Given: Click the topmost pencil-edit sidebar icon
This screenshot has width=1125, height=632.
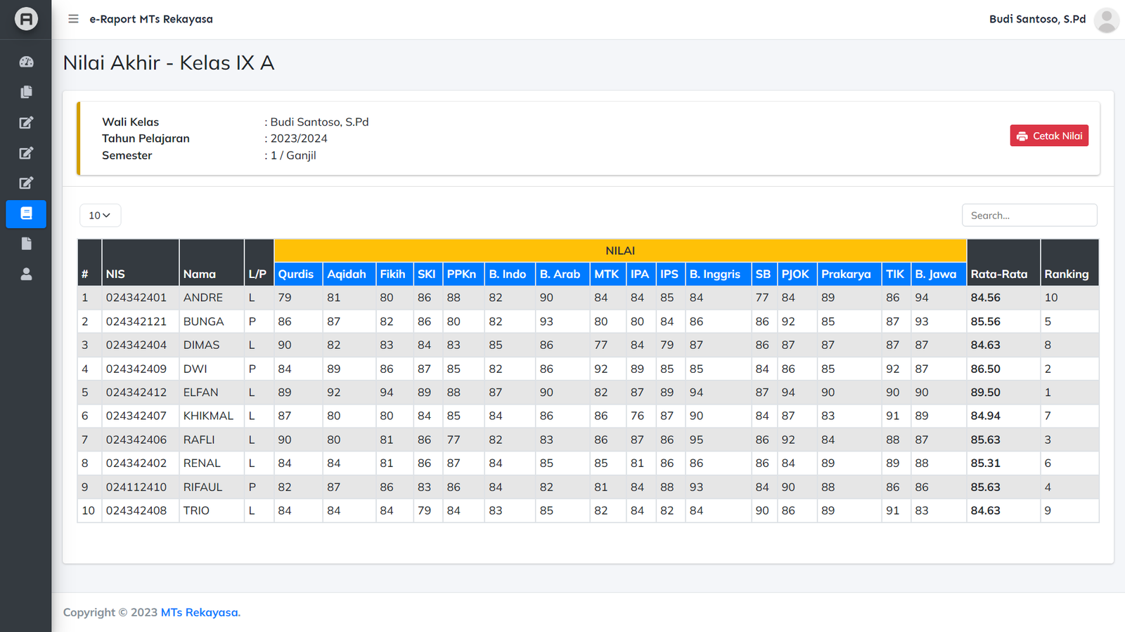Looking at the screenshot, I should coord(26,123).
